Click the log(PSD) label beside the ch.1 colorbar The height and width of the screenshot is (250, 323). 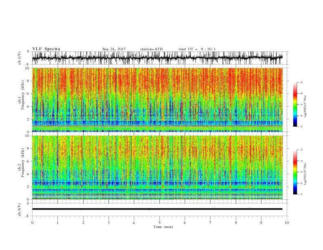pos(305,107)
